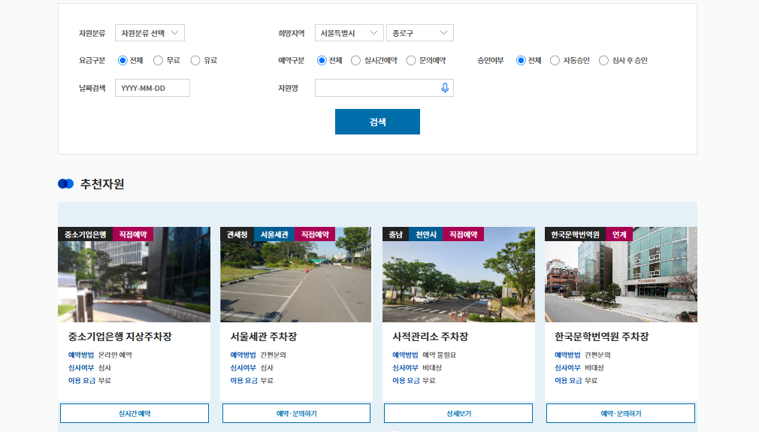The image size is (759, 432).
Task: Click the 서울세관 주차장 title
Action: tap(263, 337)
